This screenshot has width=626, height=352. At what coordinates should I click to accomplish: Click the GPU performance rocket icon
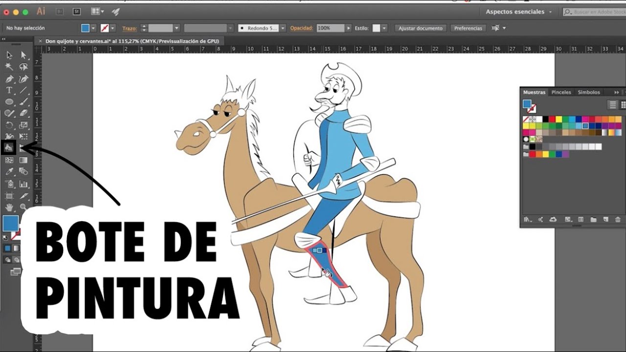116,11
